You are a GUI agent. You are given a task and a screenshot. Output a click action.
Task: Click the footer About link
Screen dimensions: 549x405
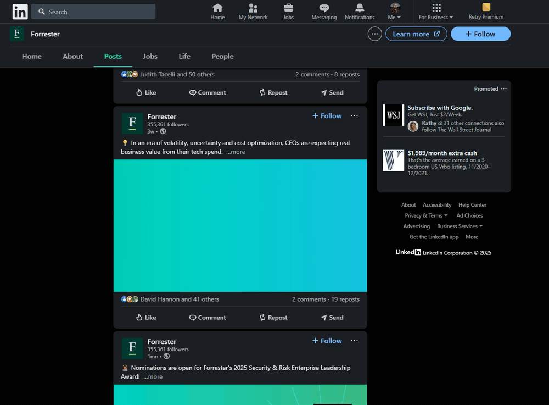coord(408,205)
